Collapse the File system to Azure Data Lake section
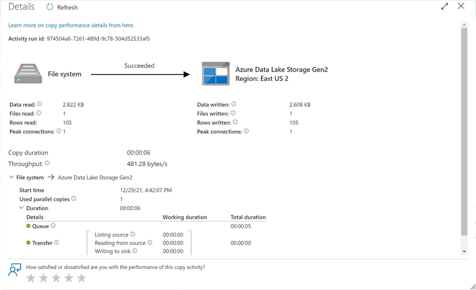Image resolution: width=476 pixels, height=290 pixels. tap(11, 177)
